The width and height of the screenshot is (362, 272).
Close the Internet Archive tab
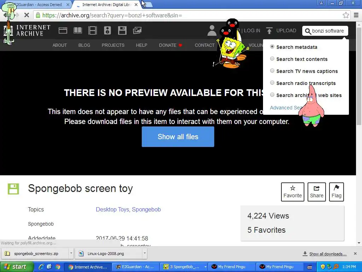click(x=136, y=5)
